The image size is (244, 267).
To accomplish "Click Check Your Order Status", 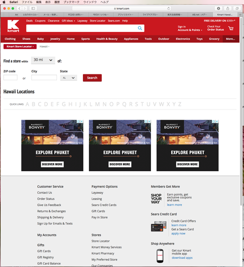I will [216, 28].
